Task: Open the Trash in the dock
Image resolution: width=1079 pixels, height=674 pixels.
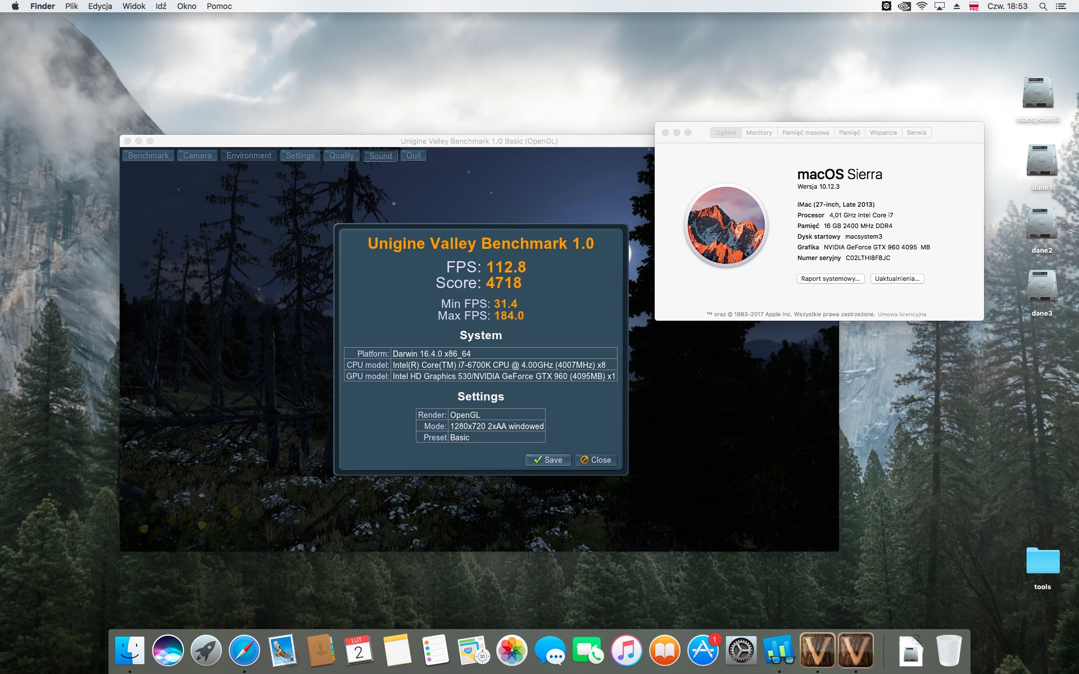Action: pyautogui.click(x=949, y=650)
